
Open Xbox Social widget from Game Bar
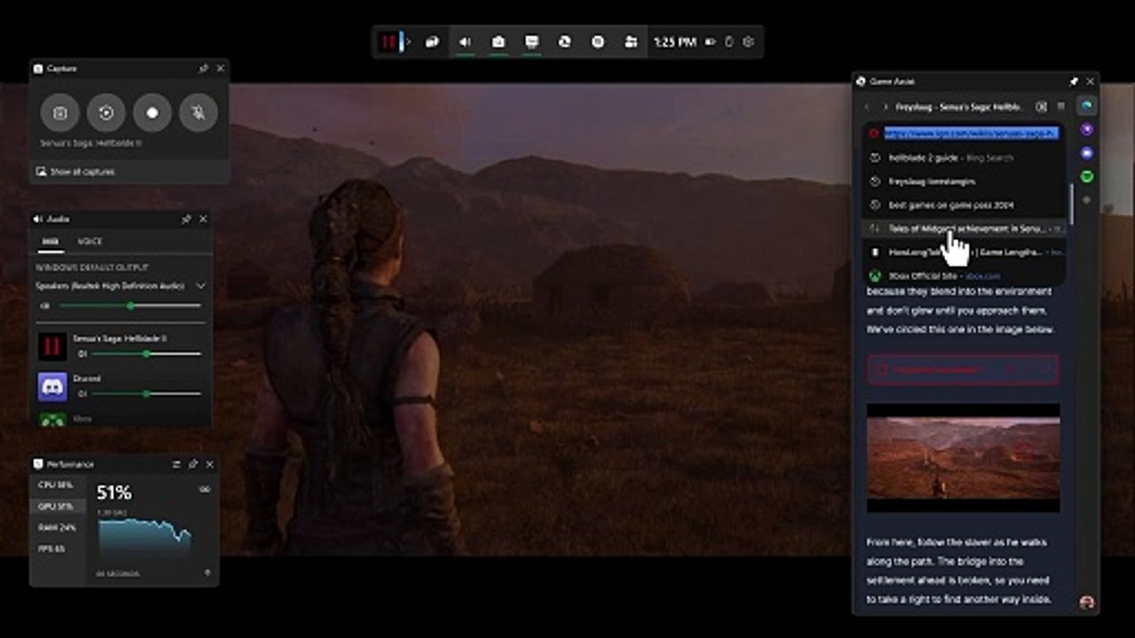(630, 42)
